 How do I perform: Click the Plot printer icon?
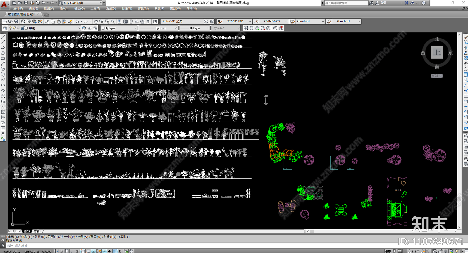23,21
